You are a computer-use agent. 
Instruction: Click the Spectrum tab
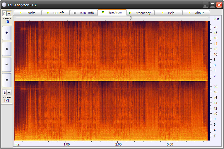[x=112, y=13]
